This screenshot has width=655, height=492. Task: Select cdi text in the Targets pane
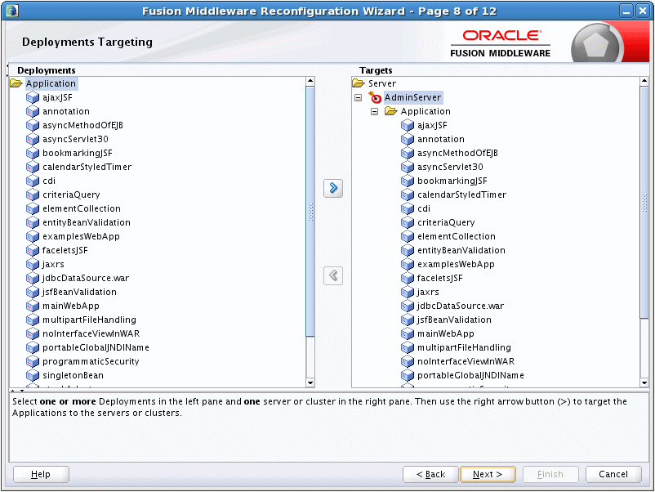point(424,208)
